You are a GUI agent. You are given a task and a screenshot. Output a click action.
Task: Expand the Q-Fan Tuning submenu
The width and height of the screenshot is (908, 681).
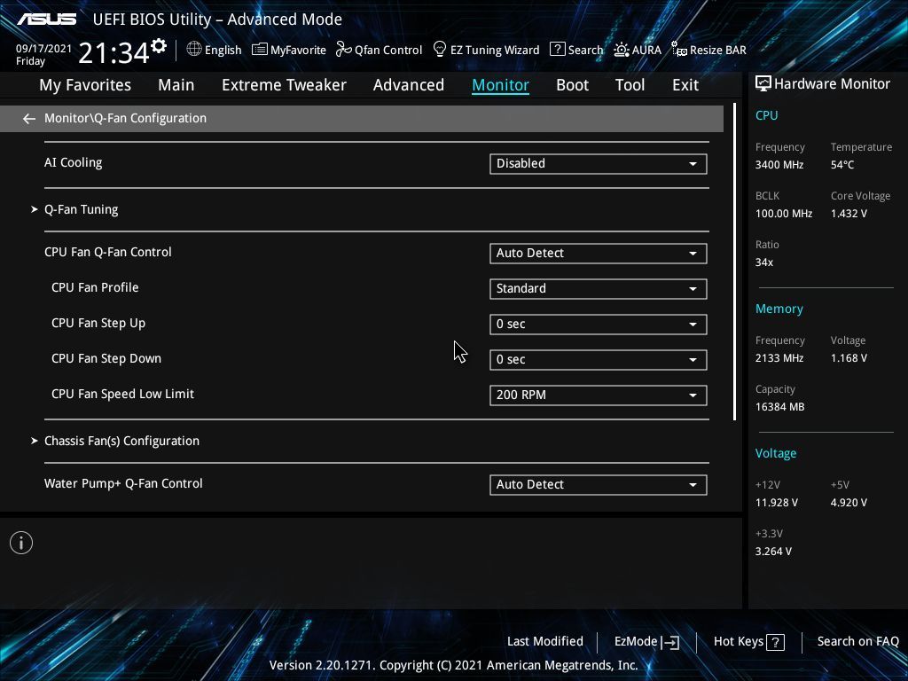(x=81, y=209)
